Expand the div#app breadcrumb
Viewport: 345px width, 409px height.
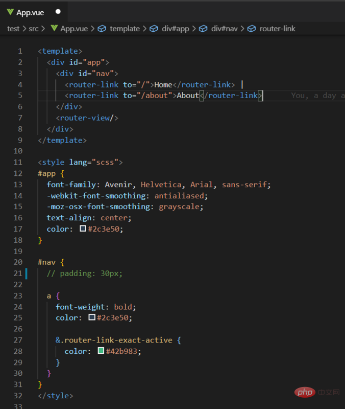[176, 29]
